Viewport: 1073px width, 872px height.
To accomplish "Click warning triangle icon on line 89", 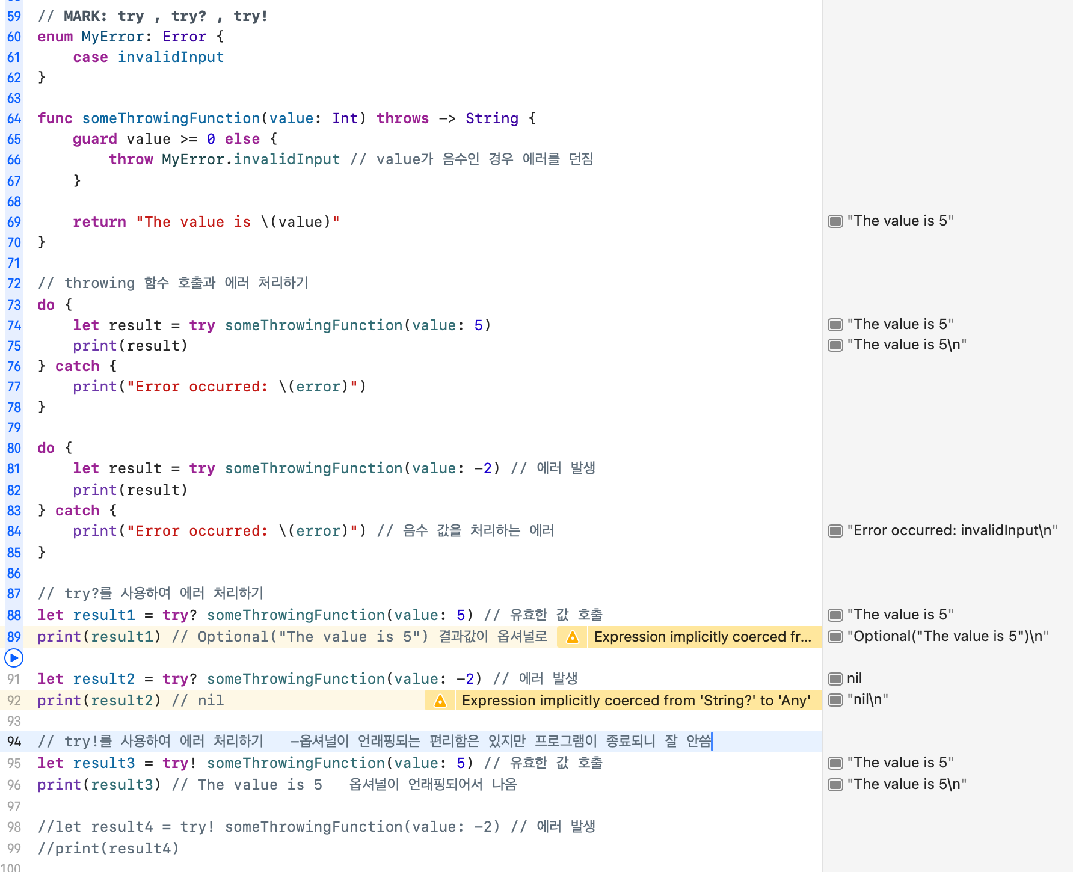I will [573, 637].
